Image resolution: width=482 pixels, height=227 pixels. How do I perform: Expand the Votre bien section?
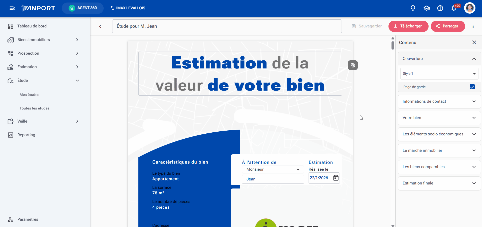(439, 118)
